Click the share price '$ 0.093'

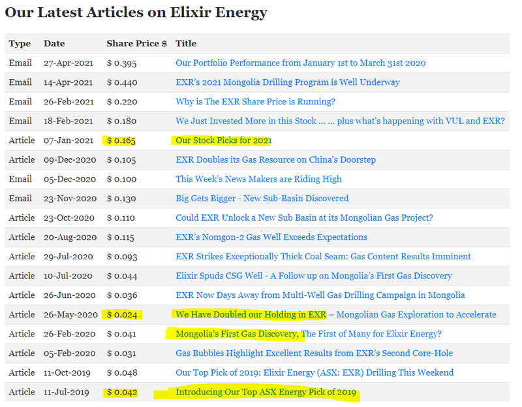click(x=122, y=256)
